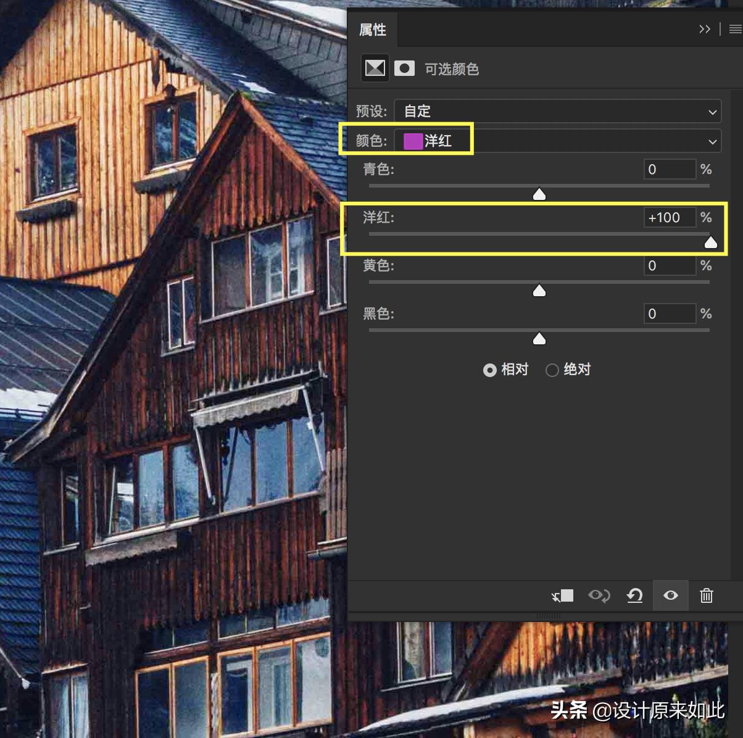The height and width of the screenshot is (738, 743).
Task: Open the 预设 preset dropdown
Action: [x=557, y=112]
